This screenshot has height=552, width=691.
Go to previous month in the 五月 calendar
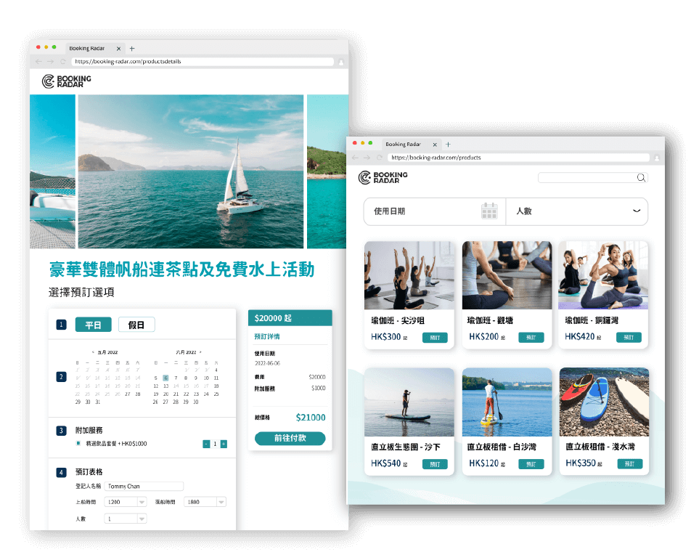click(x=91, y=352)
